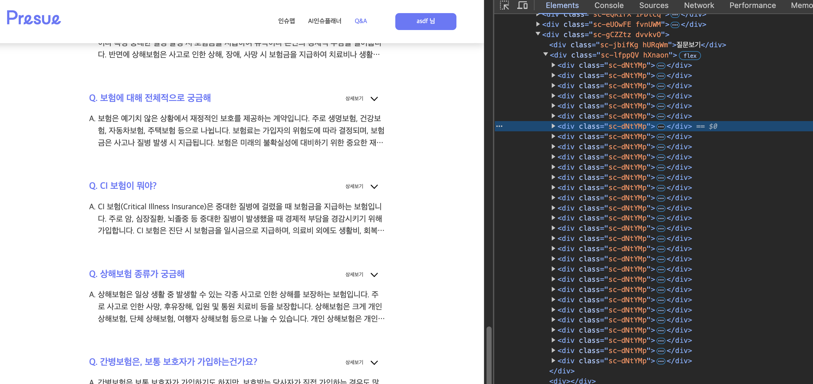Expand the sc-eUOwFE fvnUWM div node
The height and width of the screenshot is (384, 813).
tap(538, 24)
